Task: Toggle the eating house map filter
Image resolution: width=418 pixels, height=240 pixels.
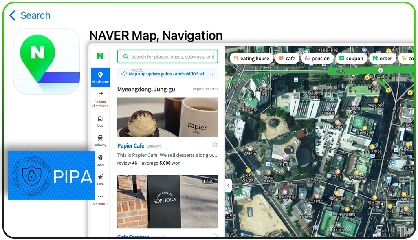Action: (x=251, y=58)
